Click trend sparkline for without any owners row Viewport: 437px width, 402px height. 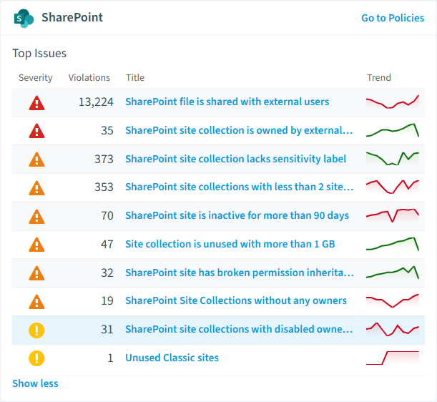tap(393, 300)
